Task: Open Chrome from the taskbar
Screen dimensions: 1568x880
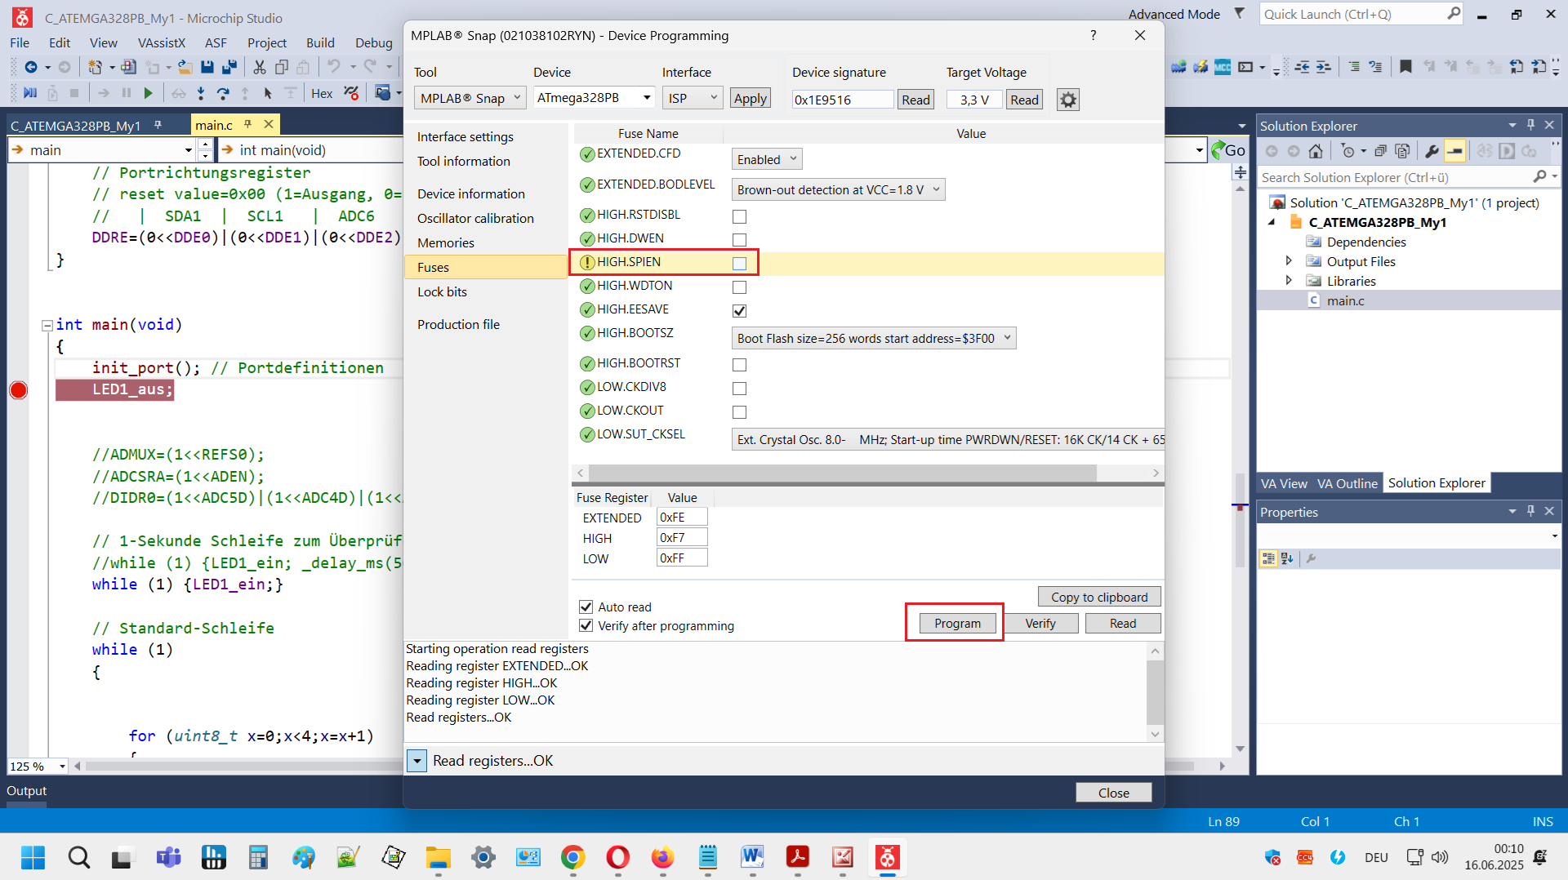Action: pos(572,857)
